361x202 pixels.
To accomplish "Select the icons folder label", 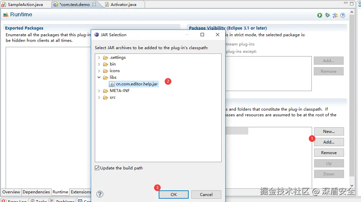I will [x=115, y=71].
